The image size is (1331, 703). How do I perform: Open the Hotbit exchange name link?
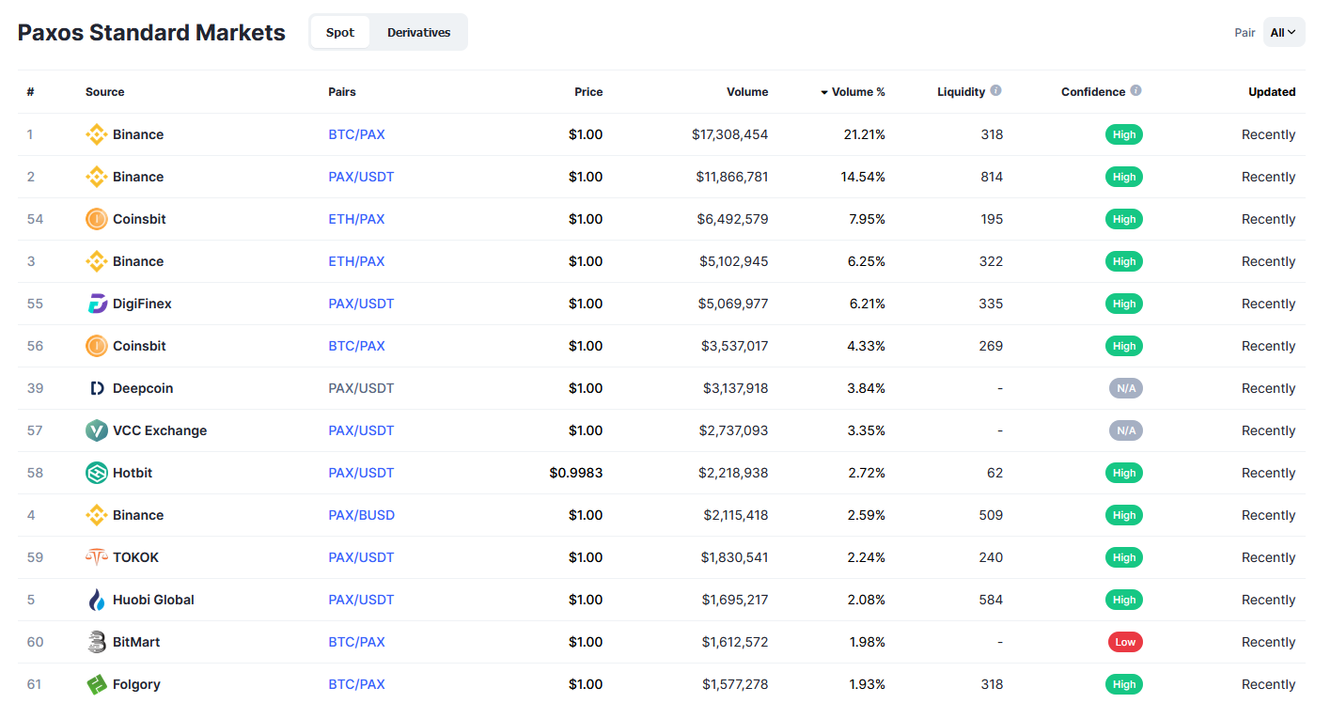pos(133,473)
